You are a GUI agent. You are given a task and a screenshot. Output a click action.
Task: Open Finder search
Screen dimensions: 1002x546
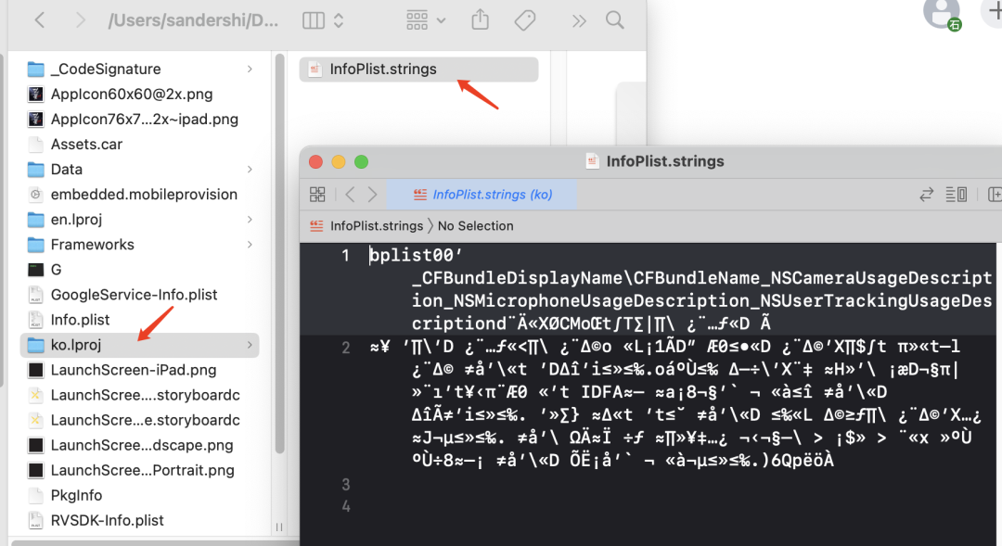pyautogui.click(x=615, y=20)
